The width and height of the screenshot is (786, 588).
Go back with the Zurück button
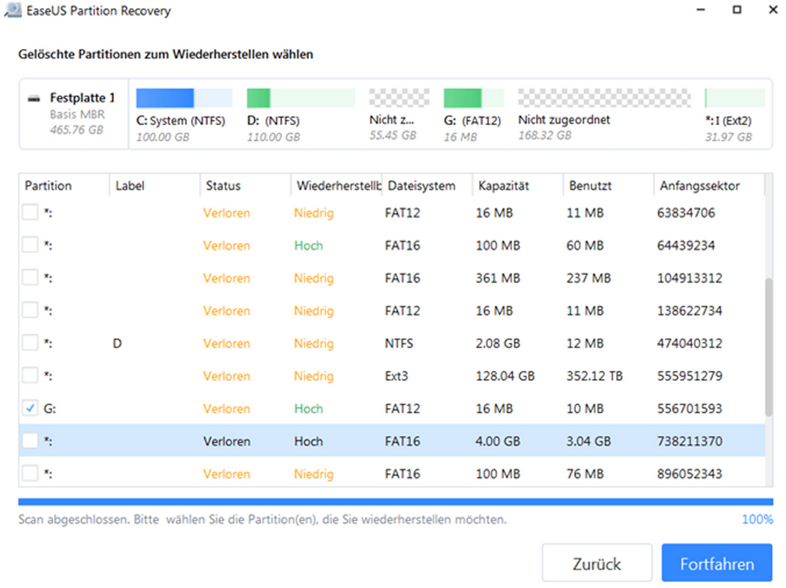point(596,564)
